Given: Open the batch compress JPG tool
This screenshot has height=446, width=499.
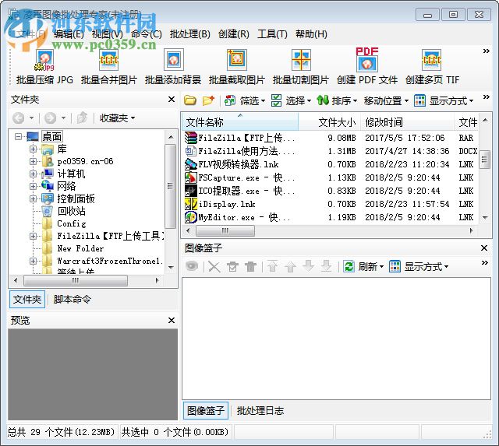Looking at the screenshot, I should [x=44, y=68].
